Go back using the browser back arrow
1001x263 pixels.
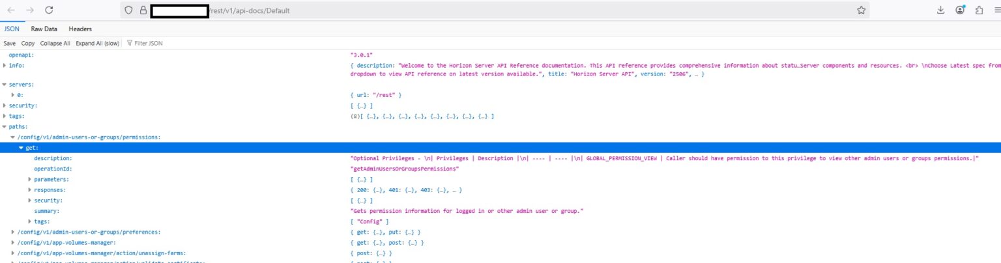pyautogui.click(x=11, y=10)
